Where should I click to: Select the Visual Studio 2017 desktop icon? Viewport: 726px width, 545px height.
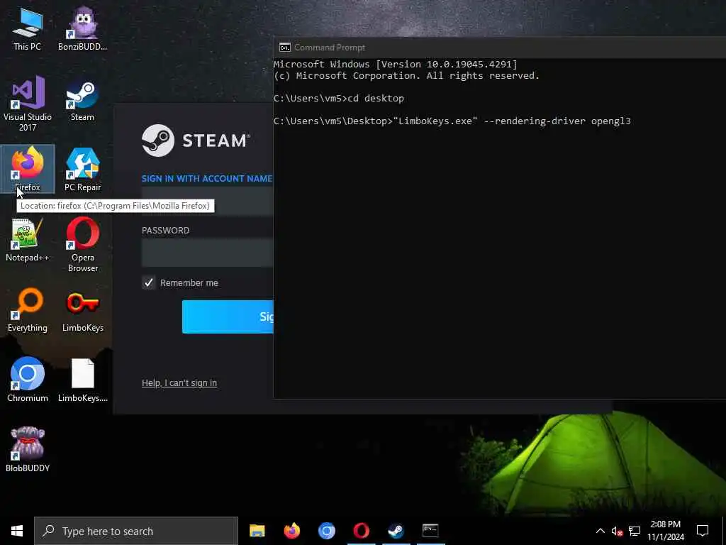coord(28,104)
